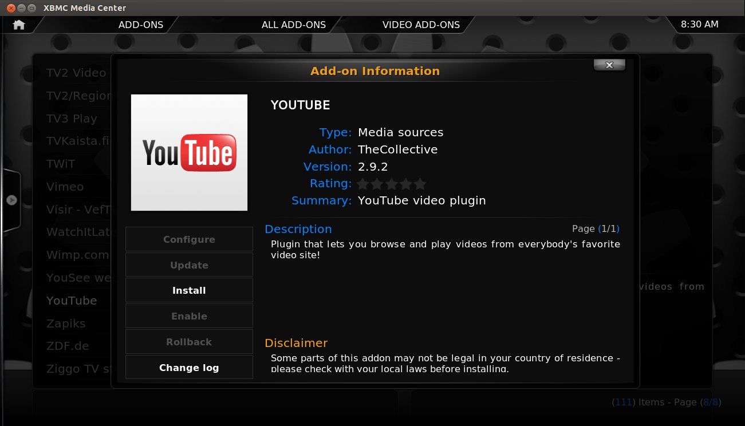This screenshot has height=426, width=745.
Task: Select Vimeo in the add-on list
Action: [65, 187]
